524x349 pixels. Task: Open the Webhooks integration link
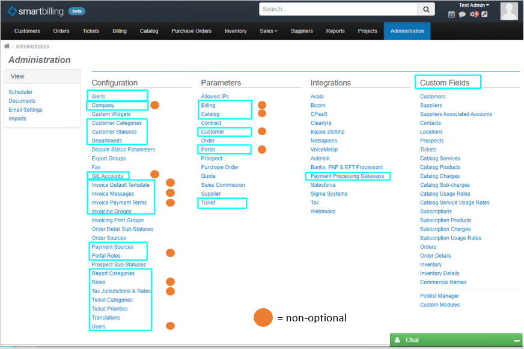point(323,211)
